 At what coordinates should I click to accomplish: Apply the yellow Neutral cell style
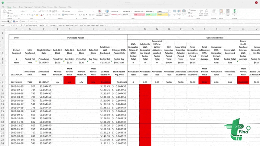tap(162, 14)
